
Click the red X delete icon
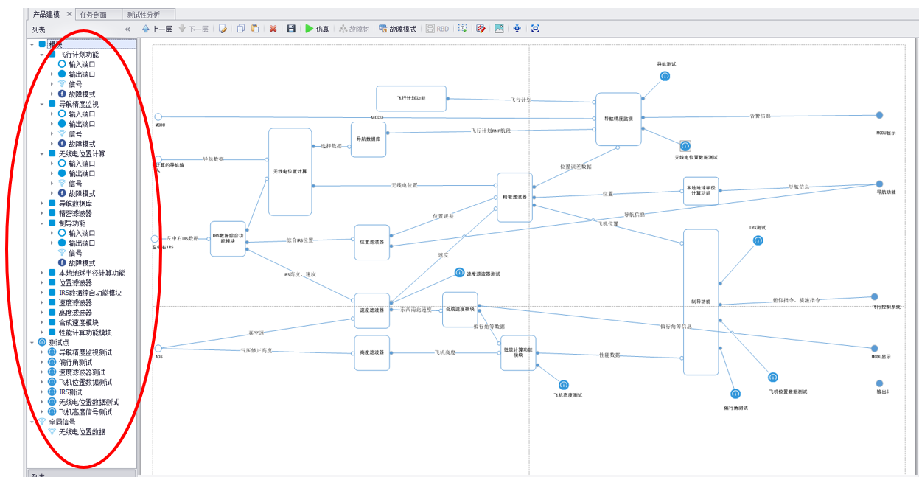[x=273, y=29]
